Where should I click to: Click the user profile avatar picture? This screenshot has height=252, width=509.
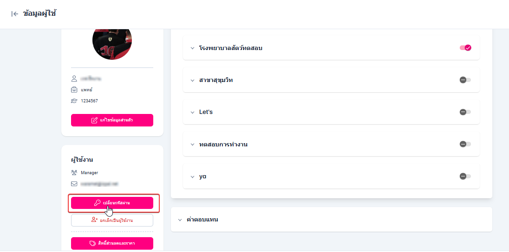coord(112,46)
